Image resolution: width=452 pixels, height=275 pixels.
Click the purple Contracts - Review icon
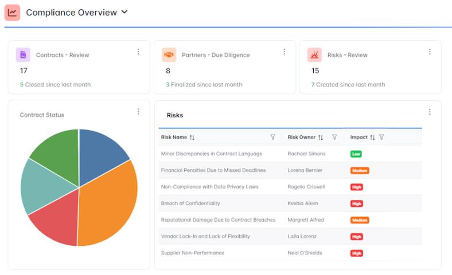pos(23,55)
